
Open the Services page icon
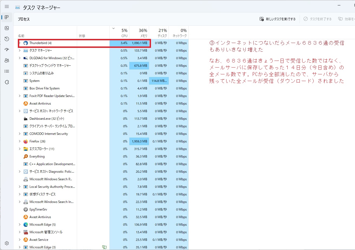[7, 82]
